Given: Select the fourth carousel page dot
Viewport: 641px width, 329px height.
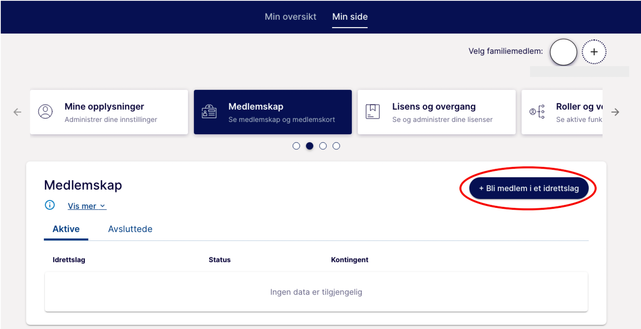Looking at the screenshot, I should click(336, 146).
